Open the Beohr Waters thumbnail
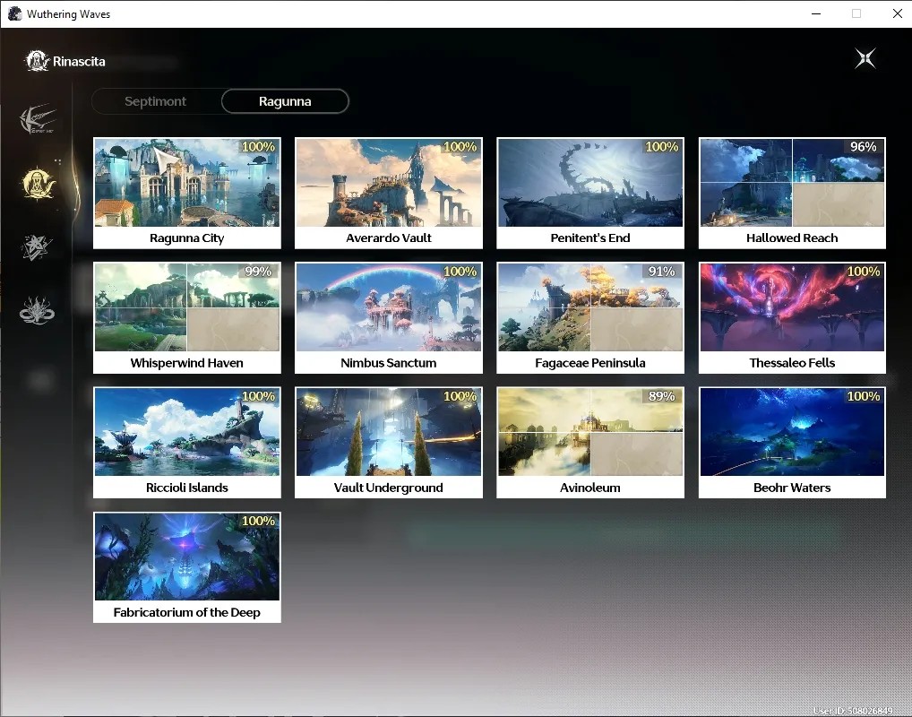This screenshot has width=912, height=717. pos(792,443)
